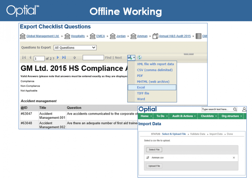This screenshot has width=252, height=178.
Task: Click the Optial logo in Import window
Action: pyautogui.click(x=148, y=109)
